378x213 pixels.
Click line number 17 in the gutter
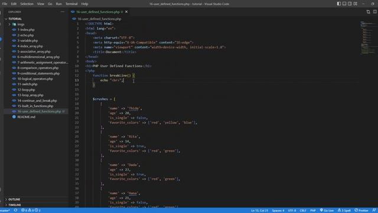(x=77, y=99)
